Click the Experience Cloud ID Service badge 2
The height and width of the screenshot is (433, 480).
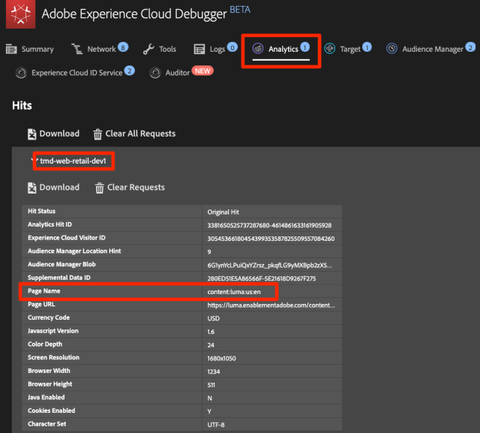point(130,71)
